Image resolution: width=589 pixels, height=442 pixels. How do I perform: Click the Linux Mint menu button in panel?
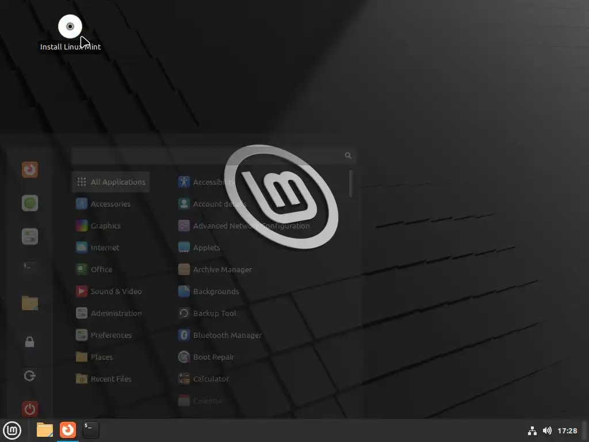click(12, 430)
